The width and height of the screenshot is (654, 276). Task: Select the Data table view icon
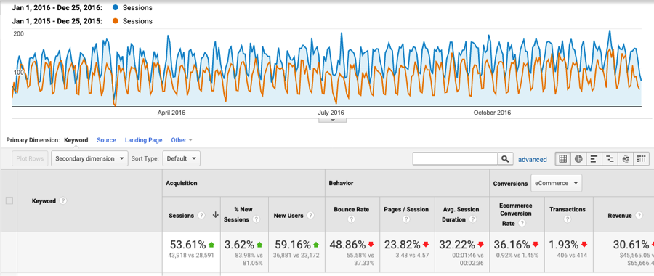pyautogui.click(x=562, y=158)
